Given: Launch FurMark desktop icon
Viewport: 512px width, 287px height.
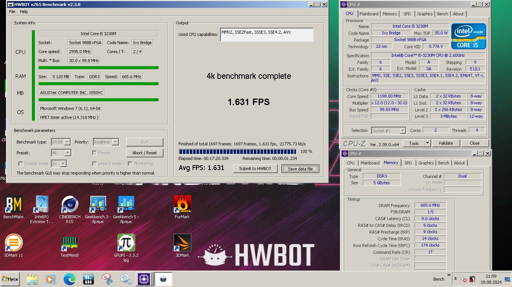Looking at the screenshot, I should click(182, 207).
